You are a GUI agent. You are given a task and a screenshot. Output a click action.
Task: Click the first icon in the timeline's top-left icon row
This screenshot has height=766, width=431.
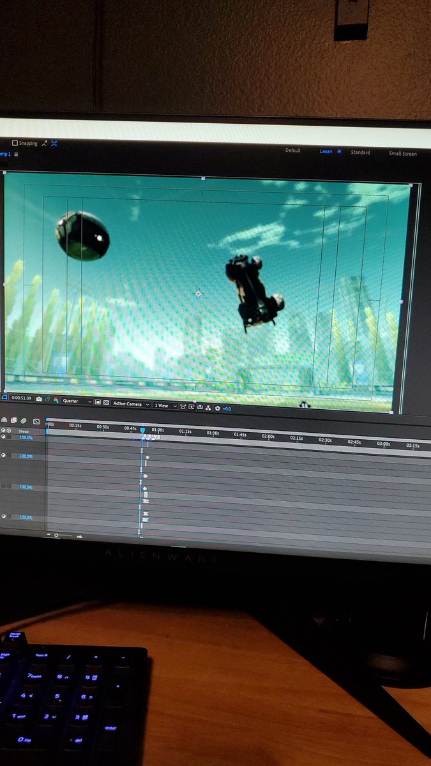pos(4,419)
